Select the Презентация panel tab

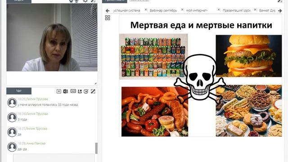115,1
